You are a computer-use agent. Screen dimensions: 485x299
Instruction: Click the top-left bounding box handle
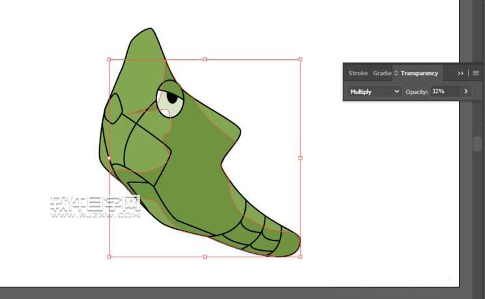[x=109, y=59]
